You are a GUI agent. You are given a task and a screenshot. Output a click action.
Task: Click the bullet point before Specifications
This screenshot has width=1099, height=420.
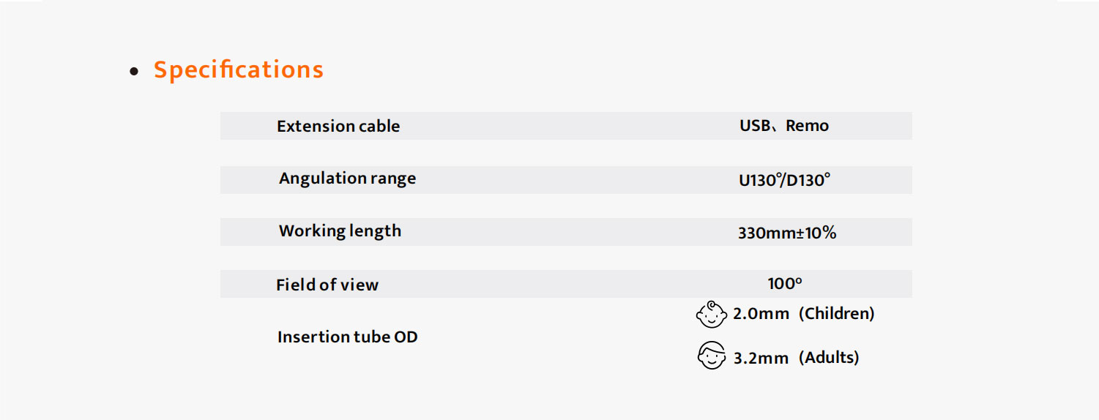(x=134, y=72)
